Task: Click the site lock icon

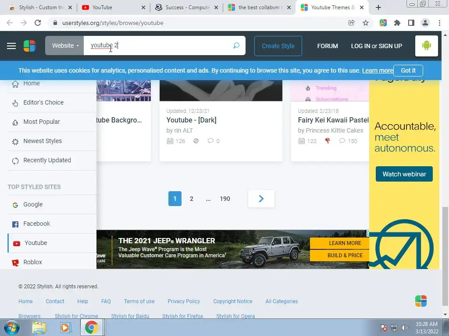Action: coord(55,23)
